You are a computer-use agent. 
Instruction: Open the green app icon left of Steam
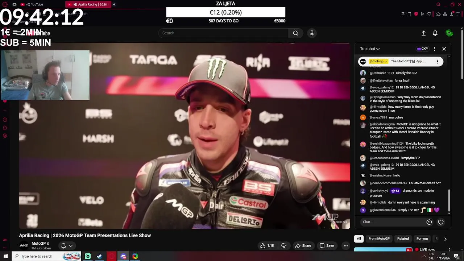pos(88,256)
